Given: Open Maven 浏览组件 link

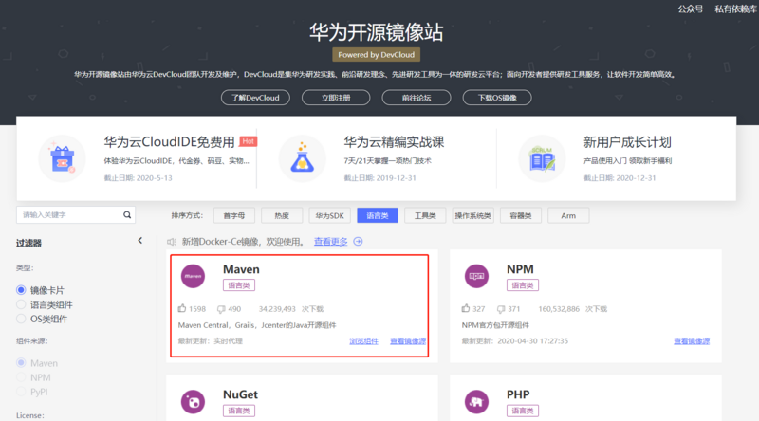Looking at the screenshot, I should pyautogui.click(x=363, y=341).
